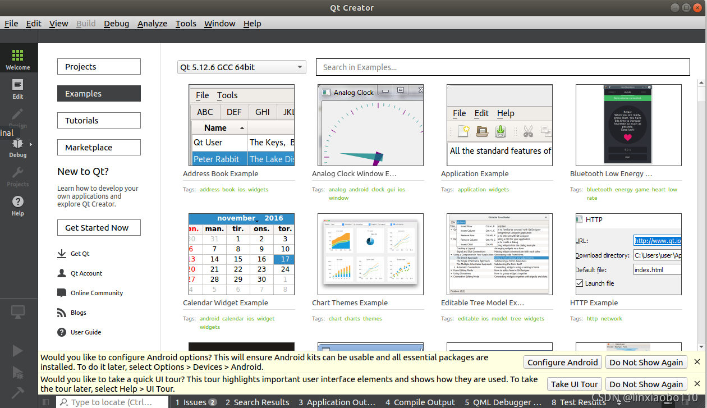
Task: Click the Blogs RSS feed icon
Action: (62, 313)
